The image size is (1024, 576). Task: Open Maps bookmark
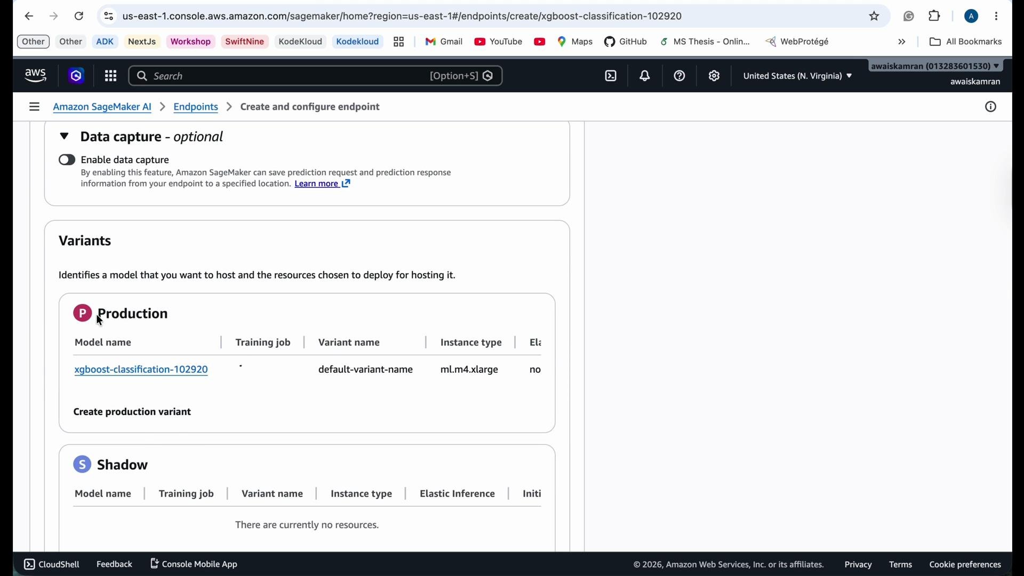tap(575, 42)
